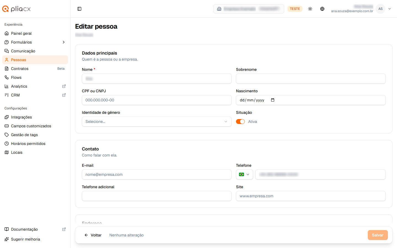Focus the Nome input field
This screenshot has height=248, width=397.
[157, 79]
